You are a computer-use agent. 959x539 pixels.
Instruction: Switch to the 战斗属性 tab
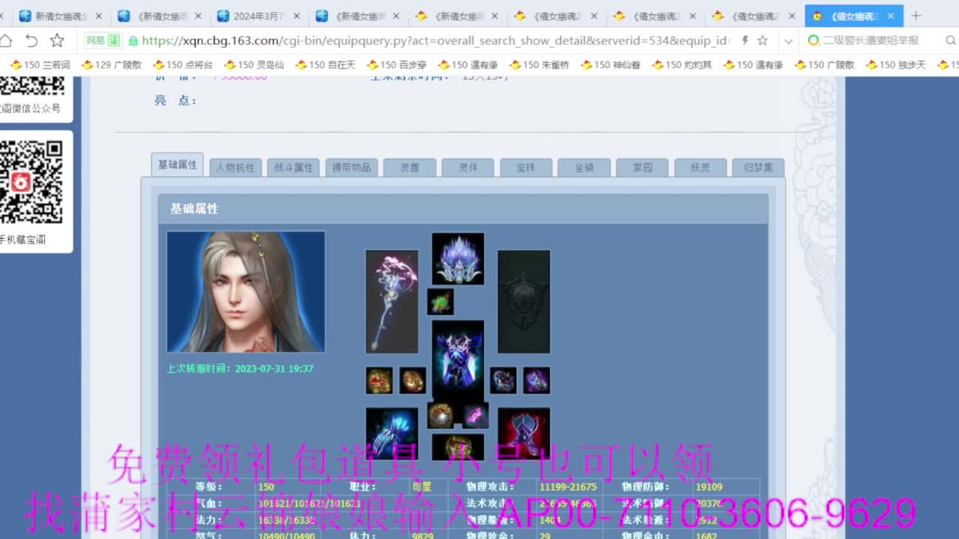294,168
